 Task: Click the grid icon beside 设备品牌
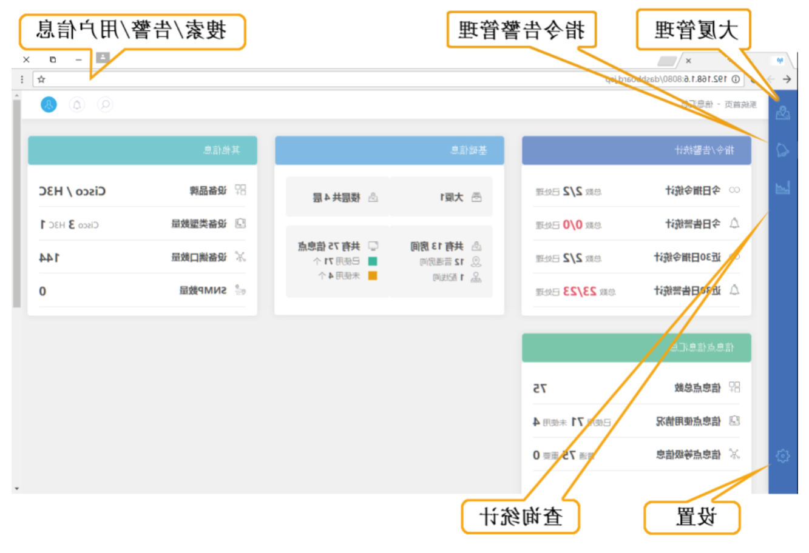click(x=240, y=190)
